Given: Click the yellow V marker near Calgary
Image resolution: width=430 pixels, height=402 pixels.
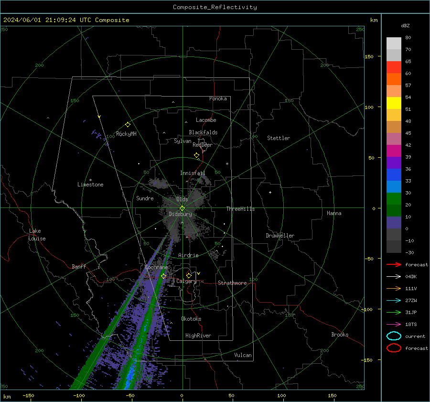Looking at the screenshot, I should click(x=199, y=273).
